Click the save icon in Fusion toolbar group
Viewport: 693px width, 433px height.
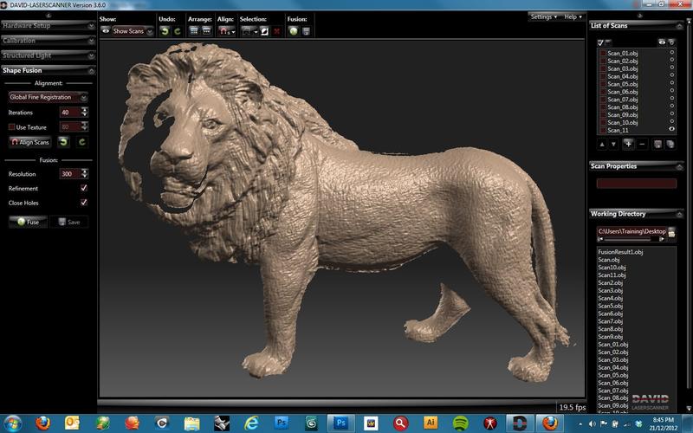307,31
